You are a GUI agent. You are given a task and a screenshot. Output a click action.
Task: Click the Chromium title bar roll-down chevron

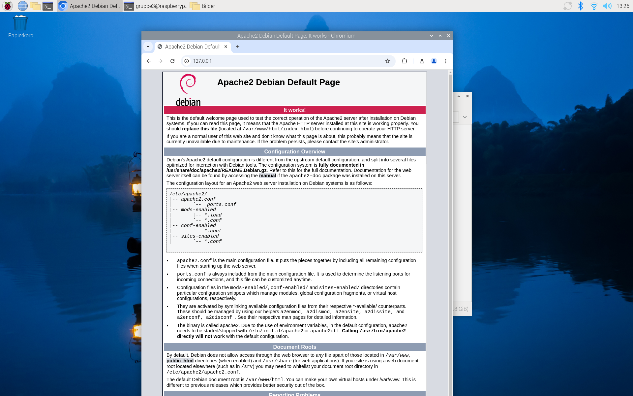click(432, 36)
